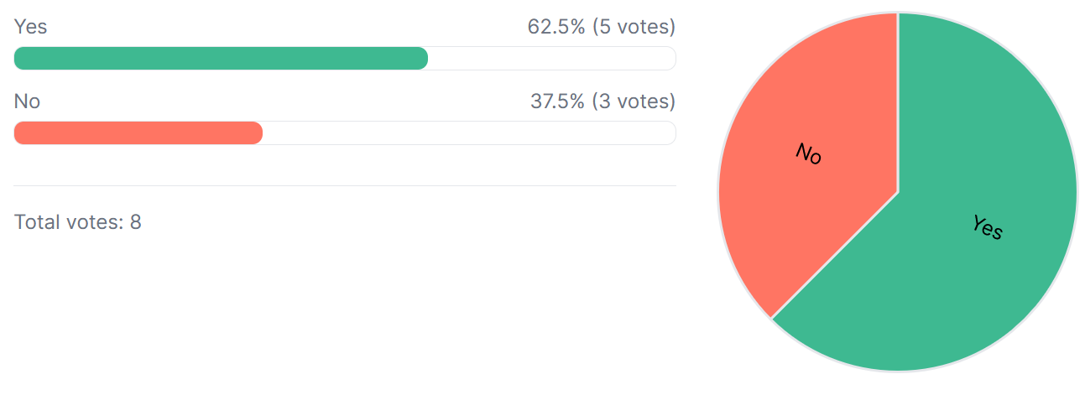Click the empty track of No bar

coord(470,133)
